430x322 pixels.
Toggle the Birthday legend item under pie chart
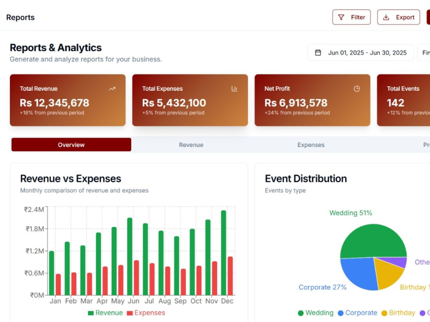[x=398, y=313]
